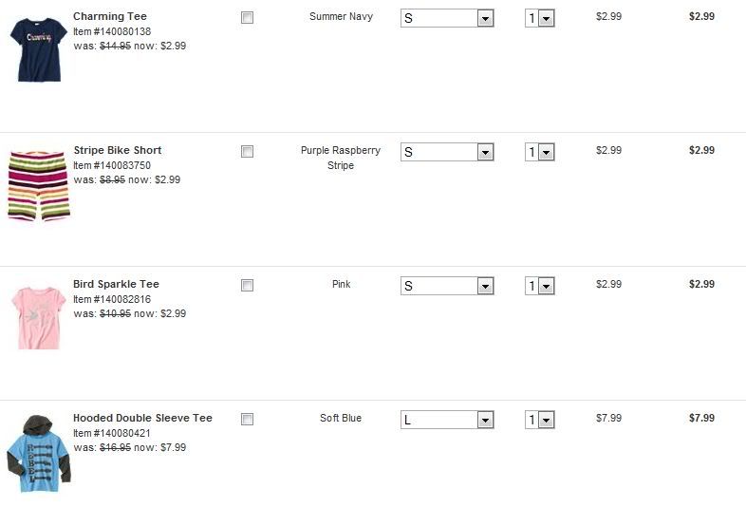746x526 pixels.
Task: Follow the Bird Sparkle Tee name link
Action: tap(116, 284)
